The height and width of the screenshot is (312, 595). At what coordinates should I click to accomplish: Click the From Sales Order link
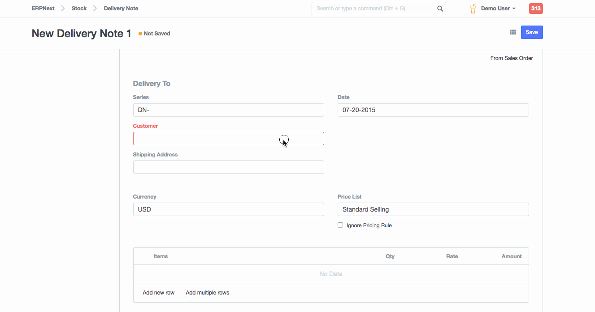[x=512, y=58]
